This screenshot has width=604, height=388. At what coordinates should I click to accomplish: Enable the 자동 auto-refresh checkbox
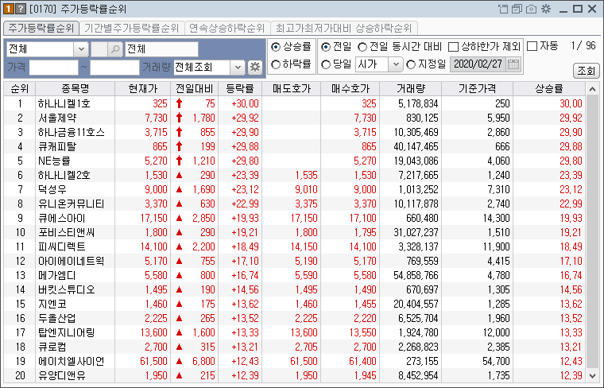(x=532, y=46)
